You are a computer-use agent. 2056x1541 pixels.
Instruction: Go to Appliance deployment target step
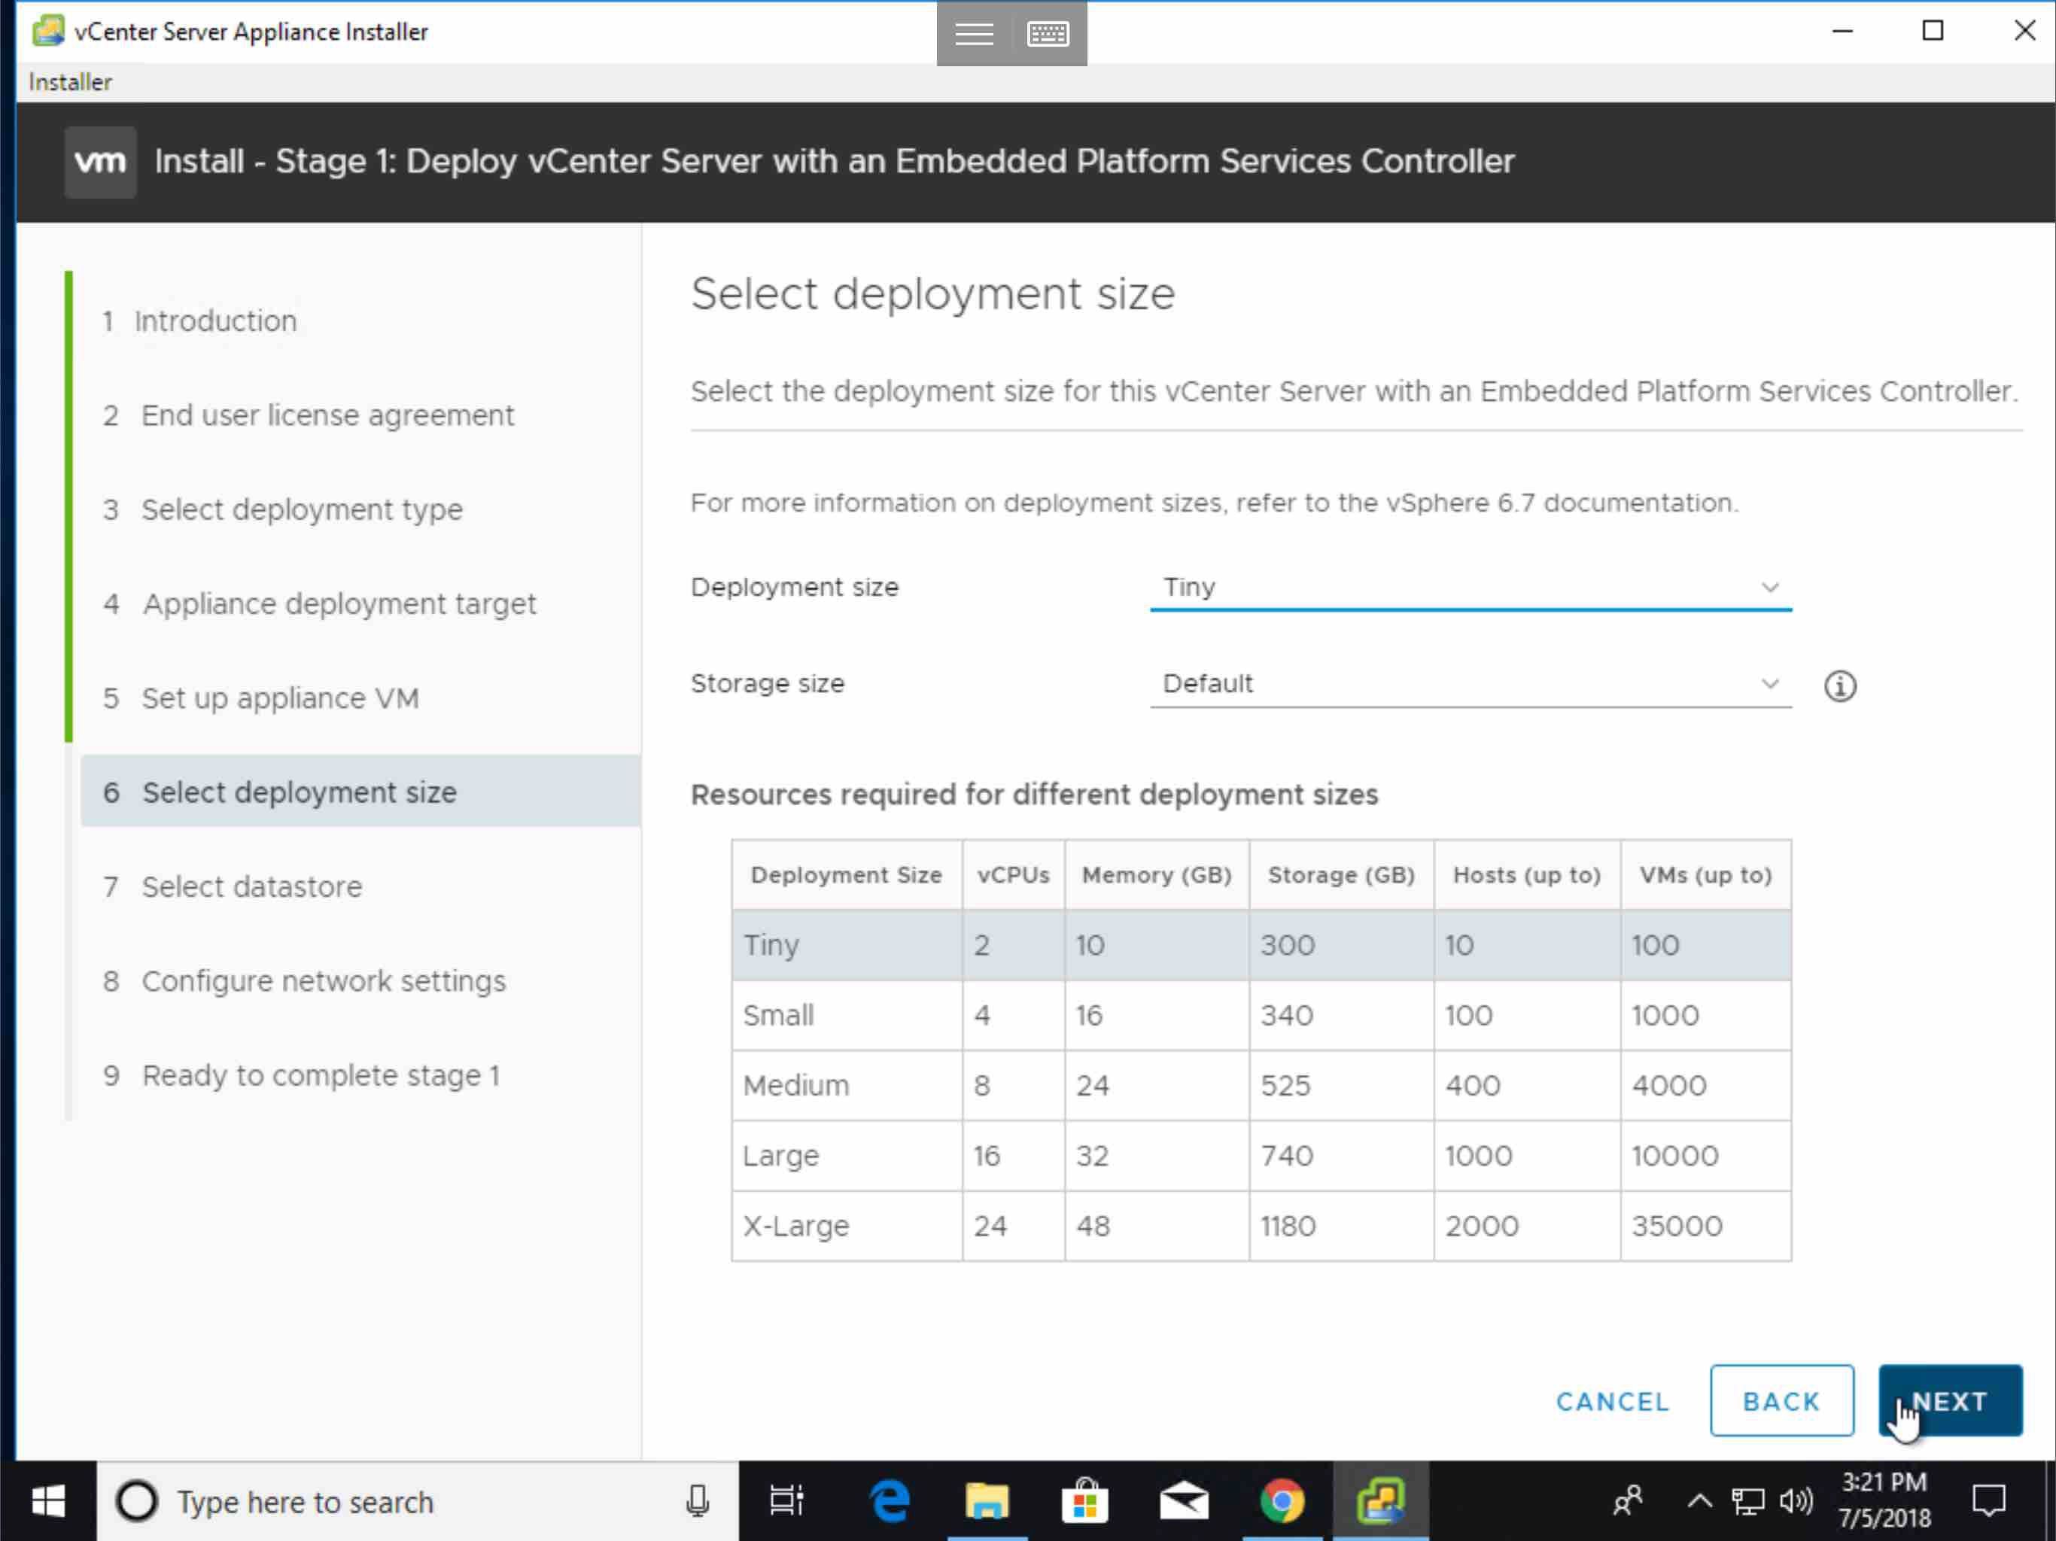click(x=319, y=604)
